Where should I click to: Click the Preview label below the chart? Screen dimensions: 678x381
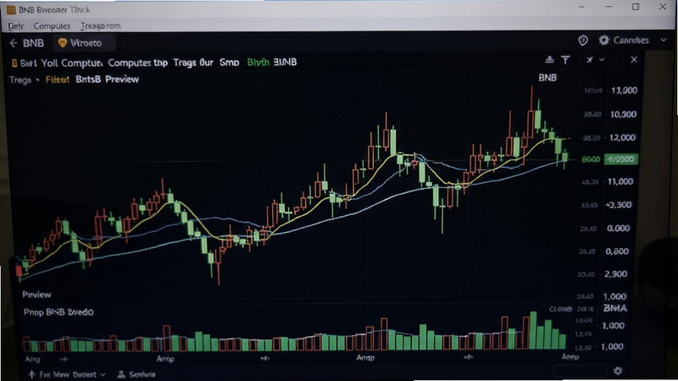coord(36,295)
